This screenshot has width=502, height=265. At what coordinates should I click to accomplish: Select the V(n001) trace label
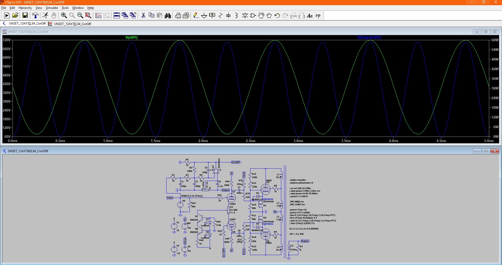[131, 37]
